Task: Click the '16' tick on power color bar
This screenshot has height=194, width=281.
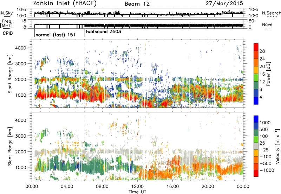Action: coord(262,74)
